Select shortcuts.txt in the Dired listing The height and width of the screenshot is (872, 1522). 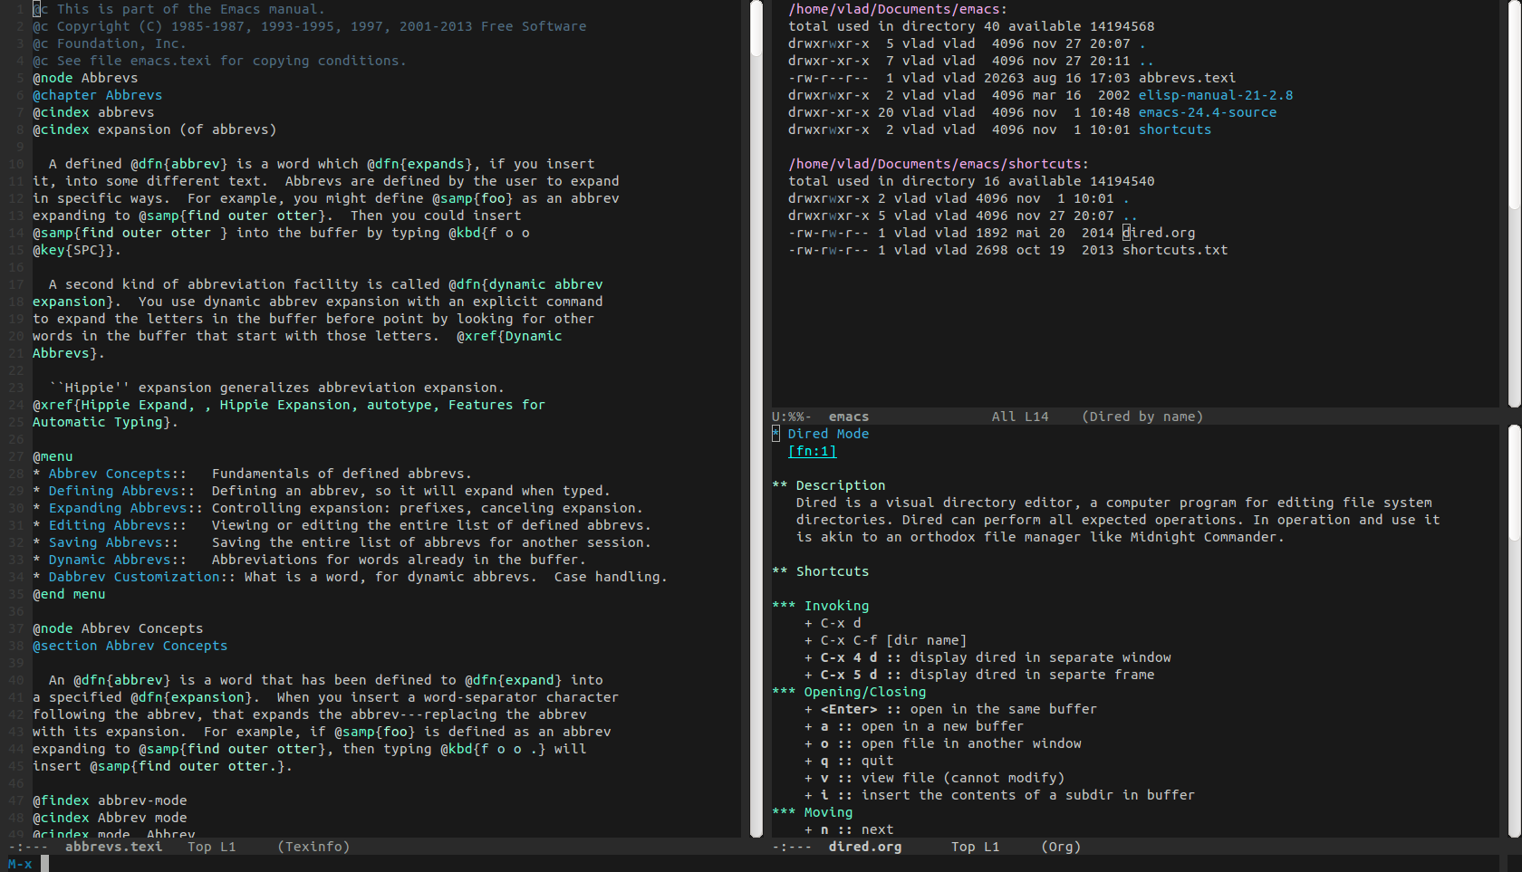coord(1175,250)
